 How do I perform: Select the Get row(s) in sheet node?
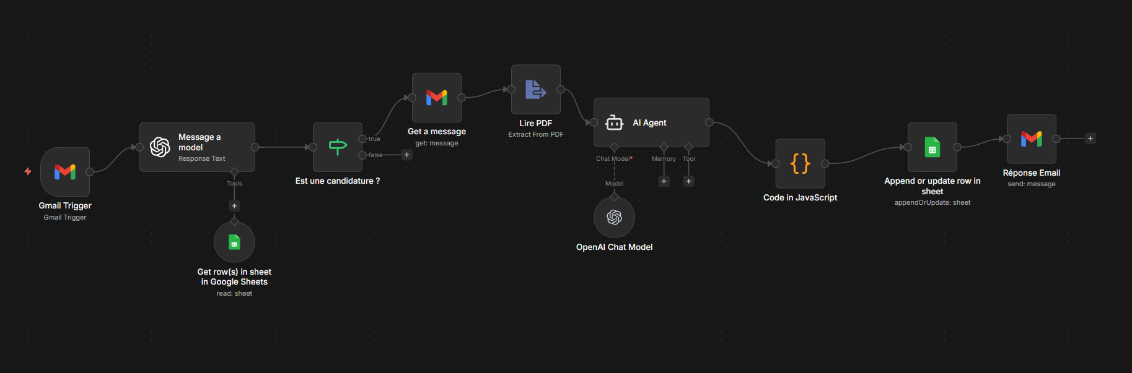click(x=234, y=242)
